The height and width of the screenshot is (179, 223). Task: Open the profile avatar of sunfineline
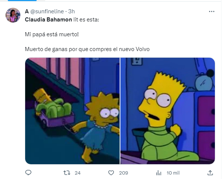[13, 15]
